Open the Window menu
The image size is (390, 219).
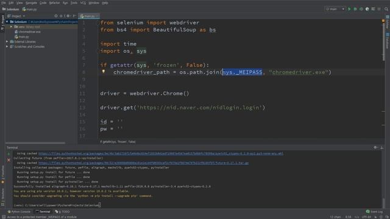point(94,2)
